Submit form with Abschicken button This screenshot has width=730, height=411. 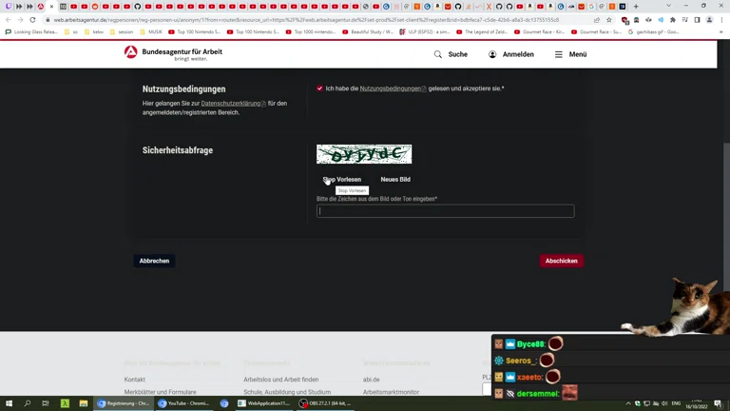(x=562, y=261)
